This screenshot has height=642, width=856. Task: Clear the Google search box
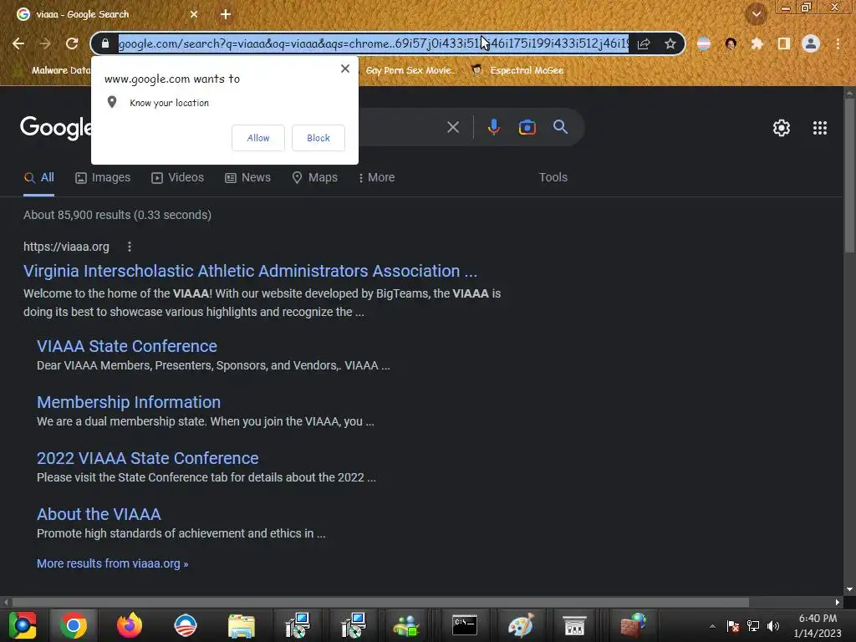tap(453, 128)
